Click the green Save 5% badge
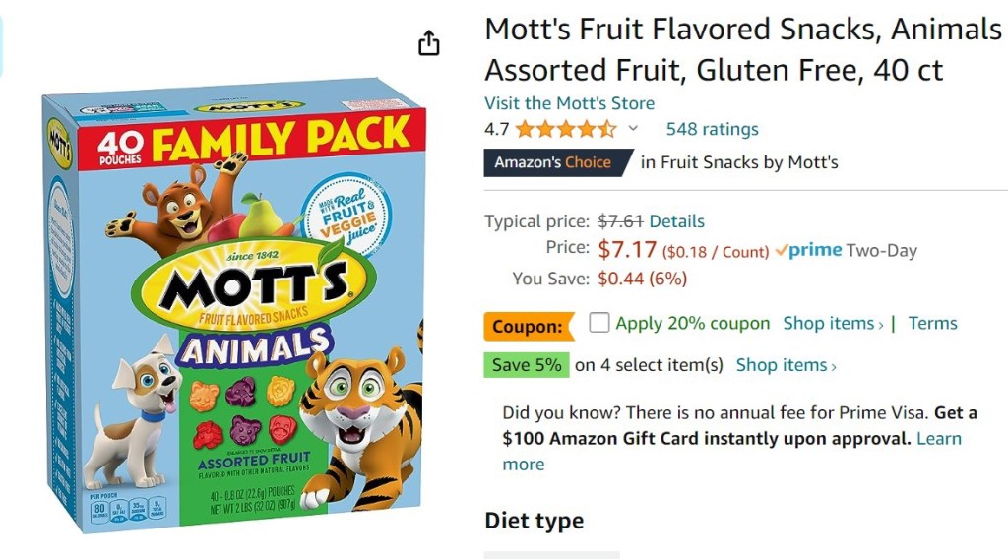The image size is (1008, 559). pyautogui.click(x=527, y=365)
